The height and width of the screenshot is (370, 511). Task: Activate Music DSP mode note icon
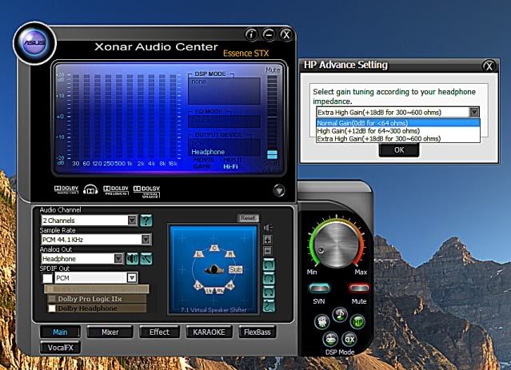[x=340, y=315]
